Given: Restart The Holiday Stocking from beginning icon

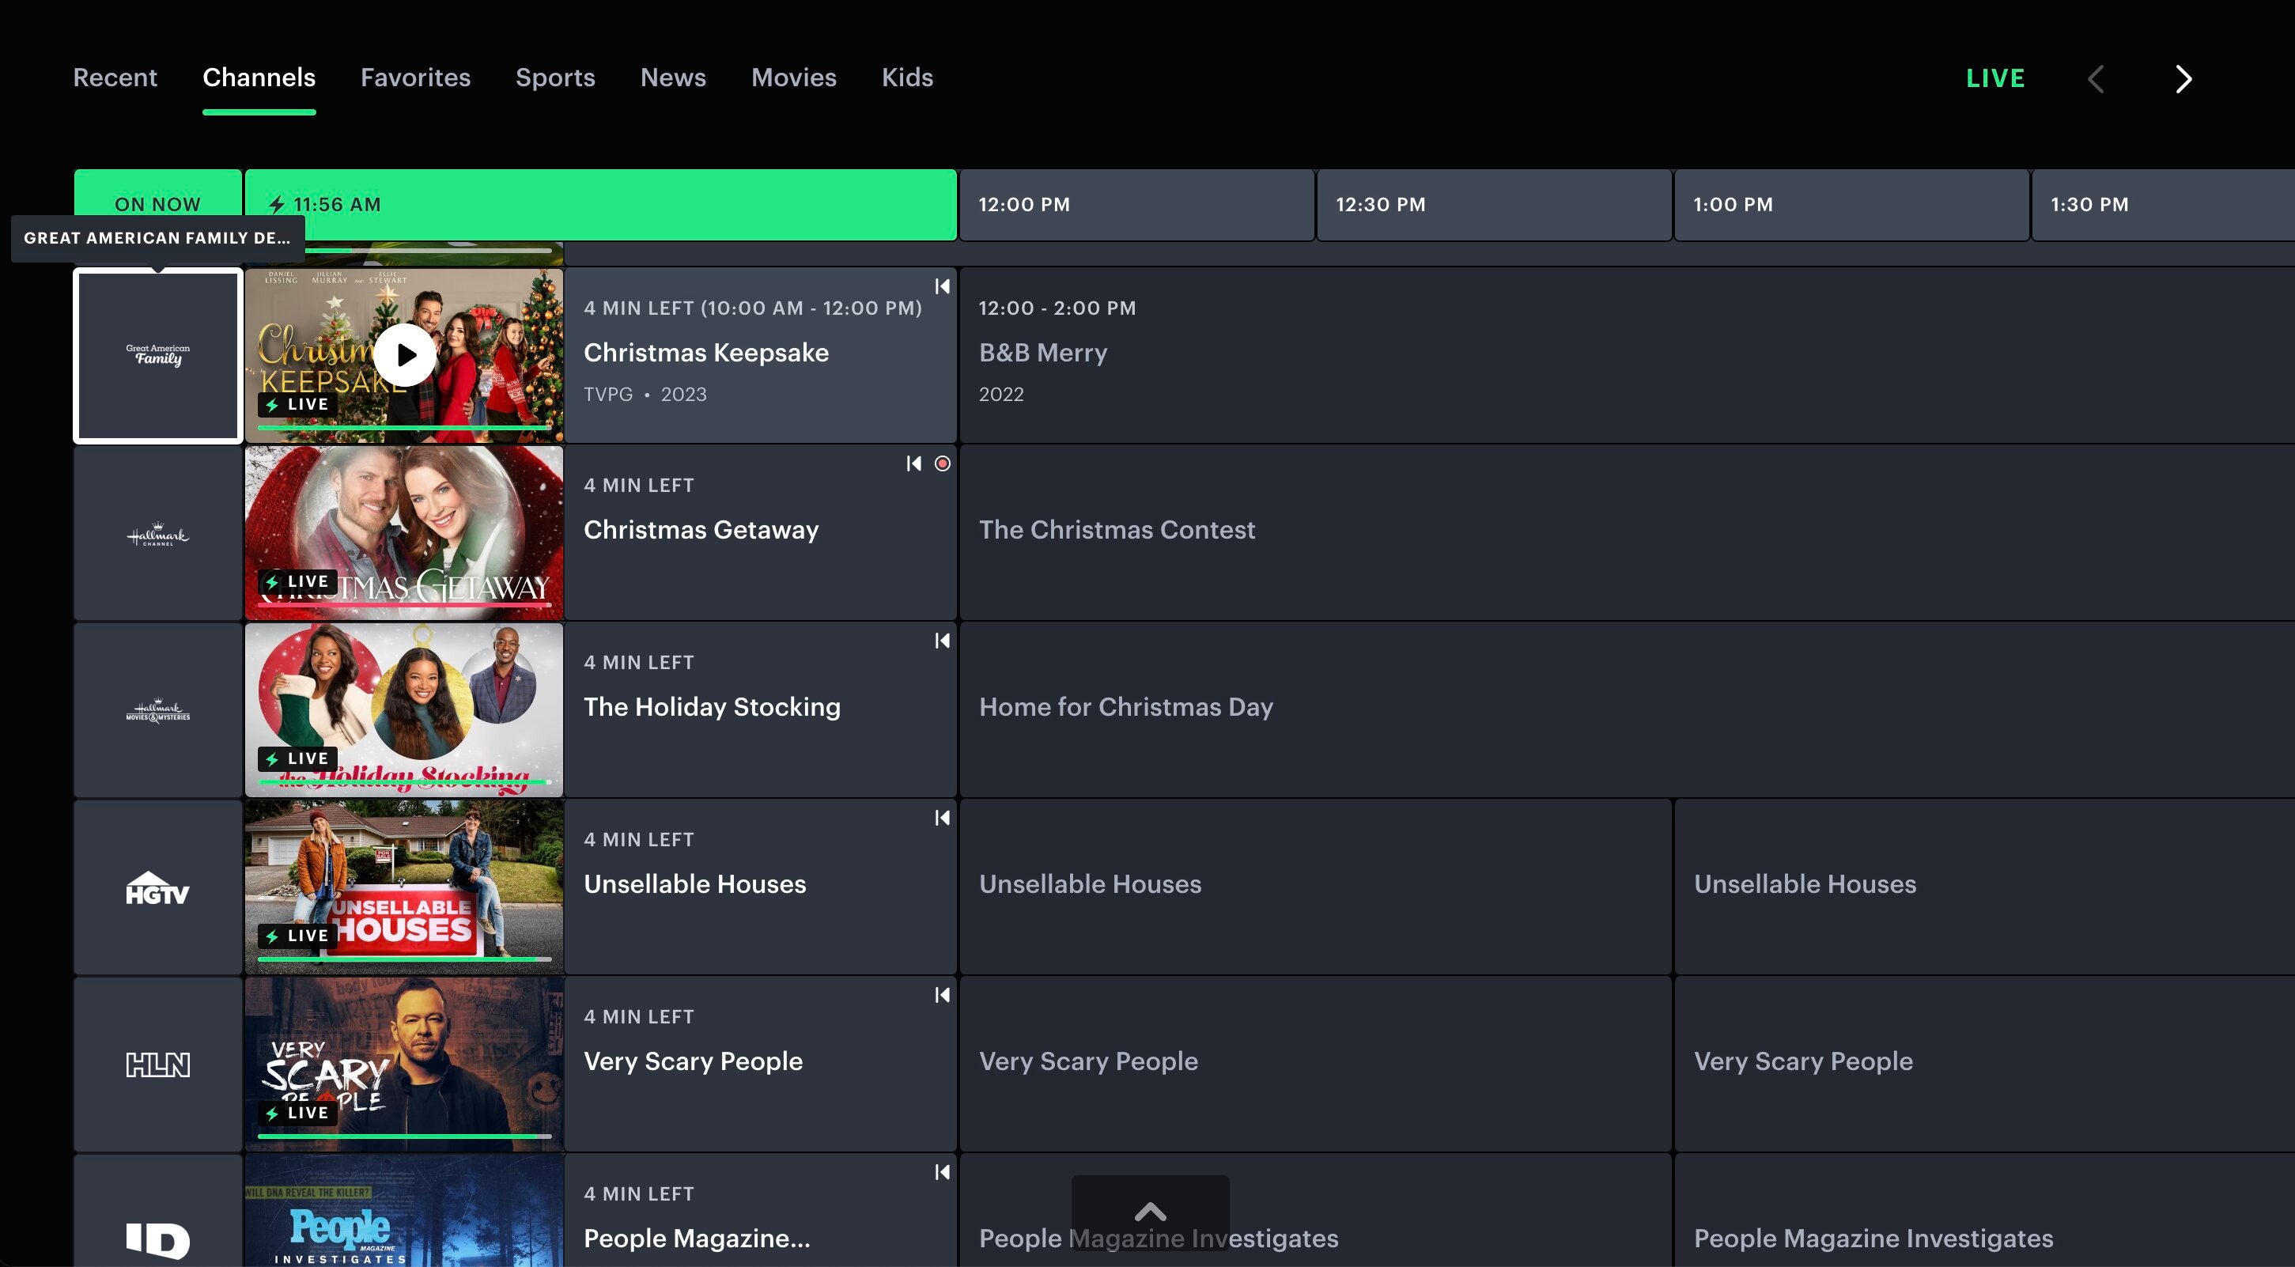Looking at the screenshot, I should click(943, 641).
